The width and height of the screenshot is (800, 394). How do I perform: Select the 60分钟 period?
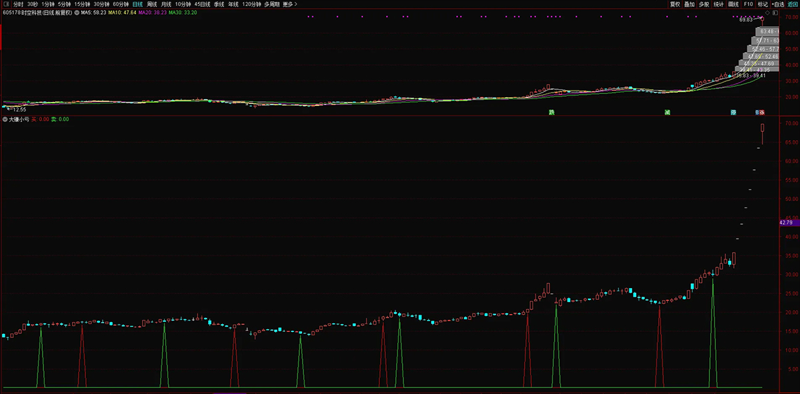tap(120, 4)
